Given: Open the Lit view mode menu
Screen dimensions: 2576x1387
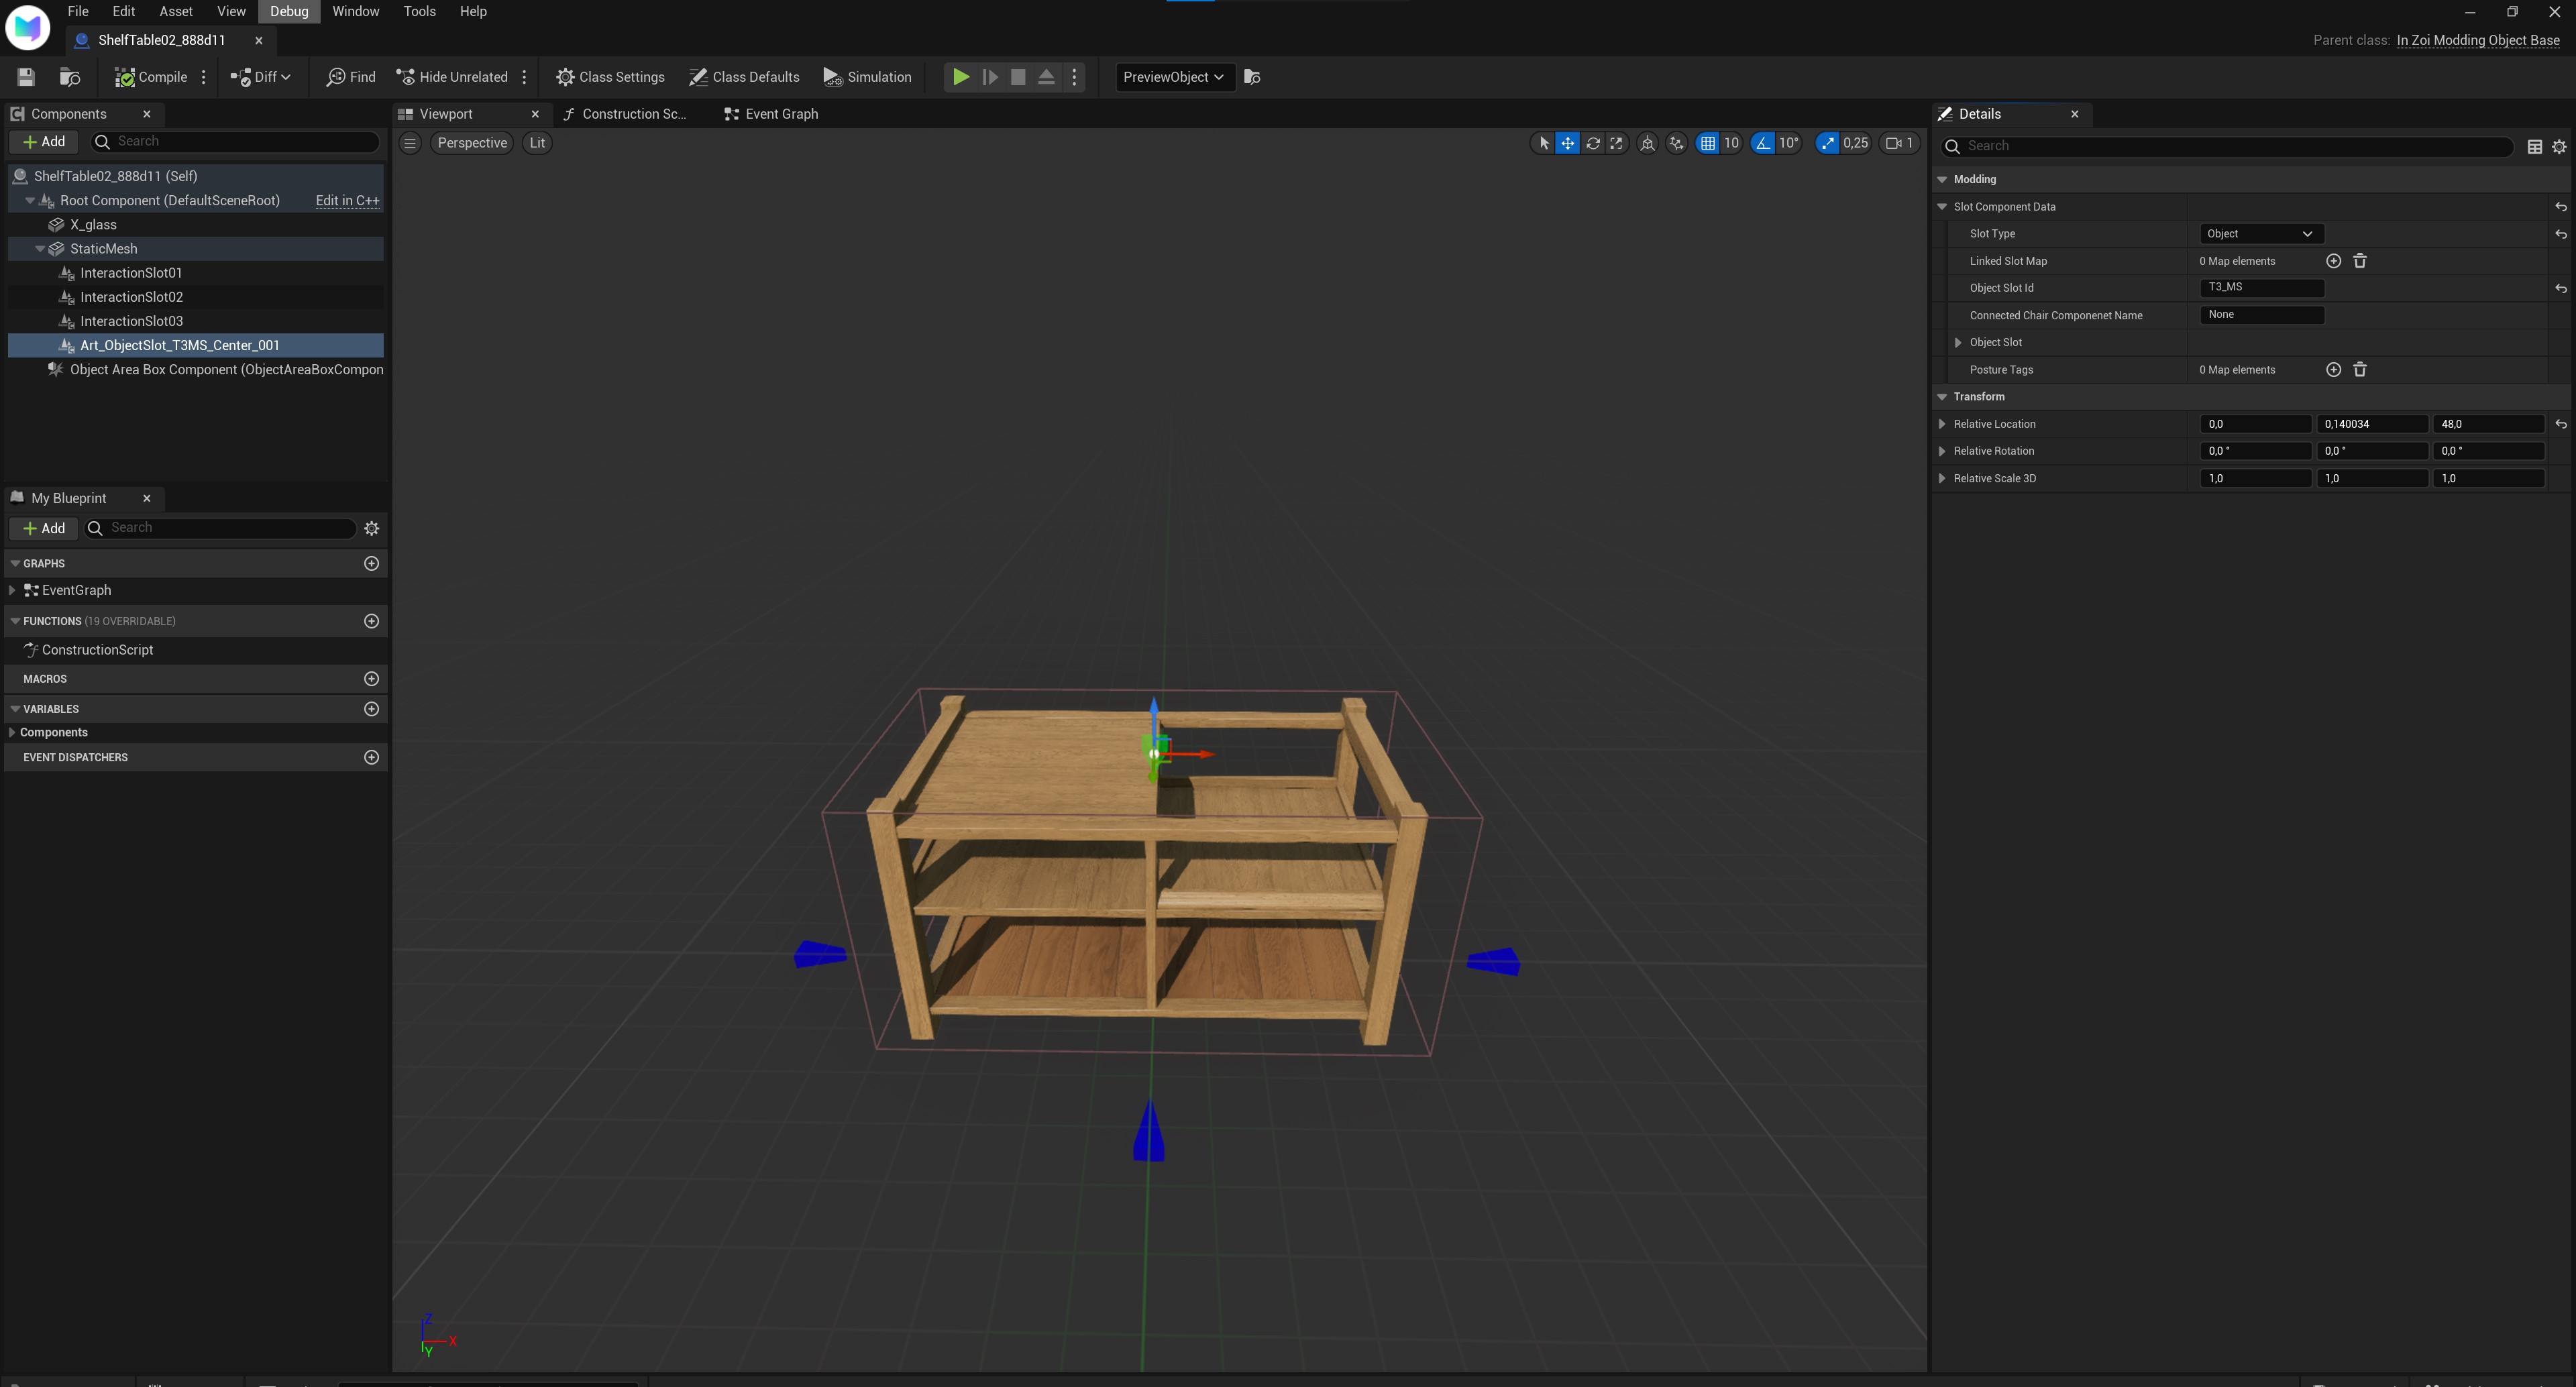Looking at the screenshot, I should (x=537, y=143).
